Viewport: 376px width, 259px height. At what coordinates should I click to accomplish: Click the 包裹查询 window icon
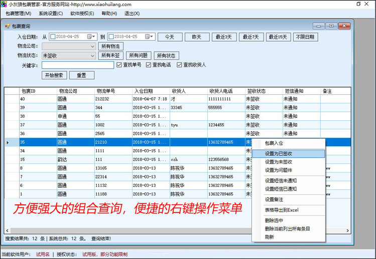coord(8,26)
